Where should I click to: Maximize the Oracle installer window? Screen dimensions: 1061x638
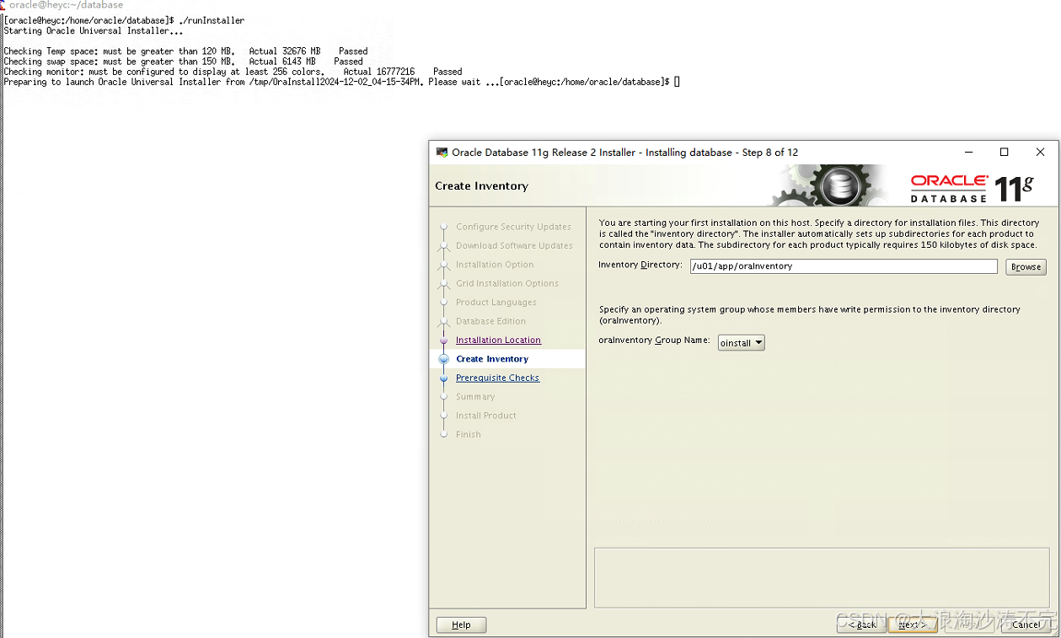[1004, 153]
